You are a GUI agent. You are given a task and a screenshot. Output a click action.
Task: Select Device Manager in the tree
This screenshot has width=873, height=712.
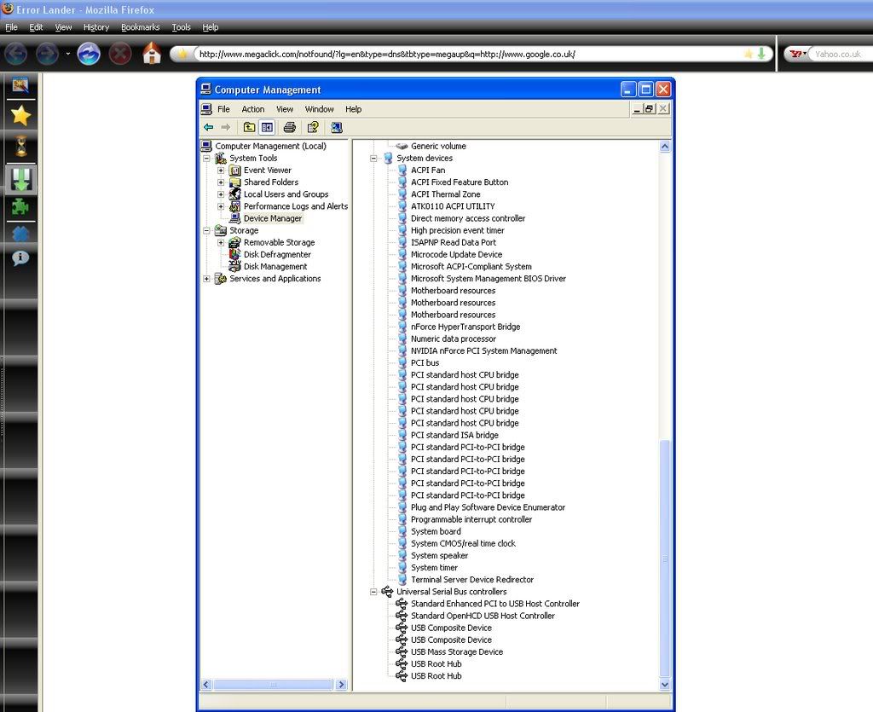pos(273,219)
